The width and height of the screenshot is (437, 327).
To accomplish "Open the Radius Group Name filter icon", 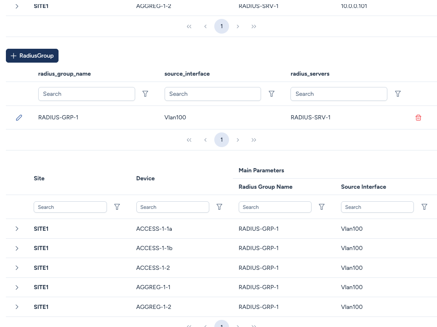I will coord(322,207).
